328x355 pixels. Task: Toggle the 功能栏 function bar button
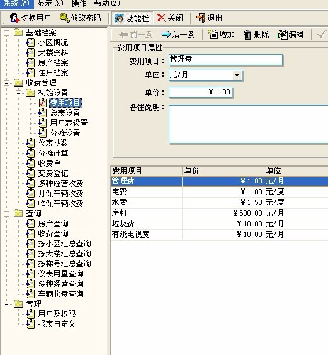tap(132, 18)
